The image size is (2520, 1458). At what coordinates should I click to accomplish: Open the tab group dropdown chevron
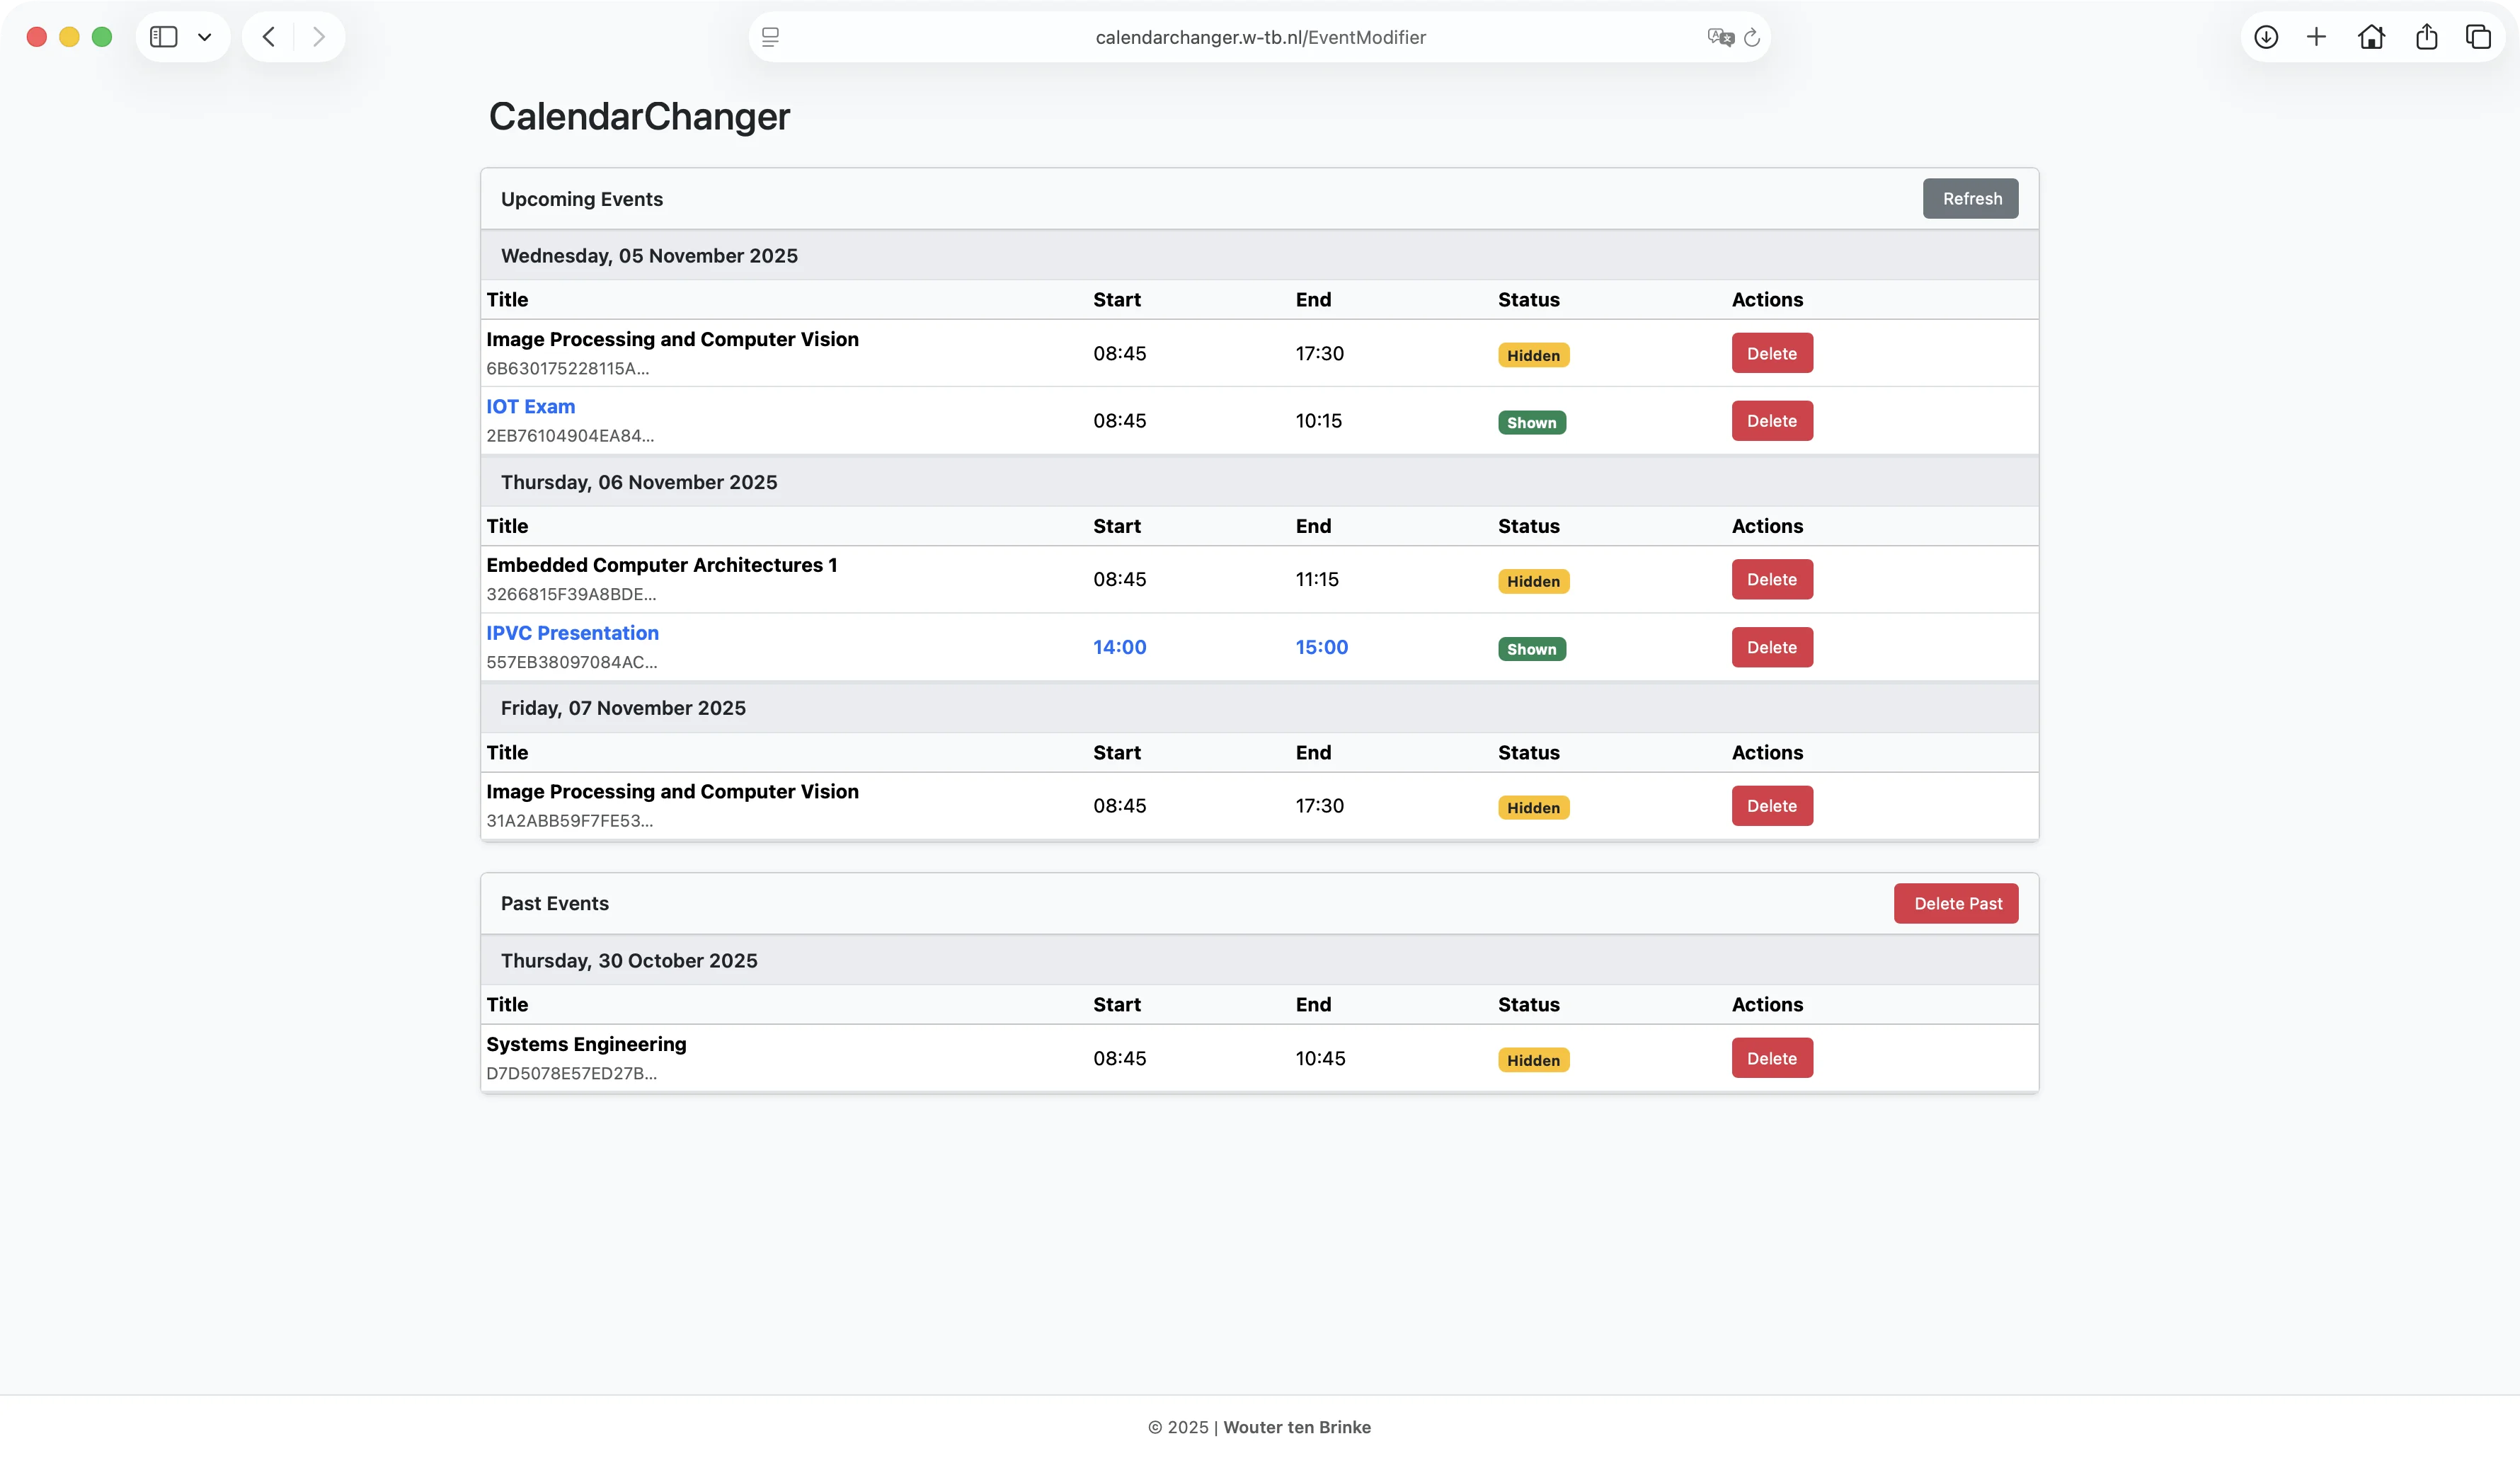coord(205,37)
